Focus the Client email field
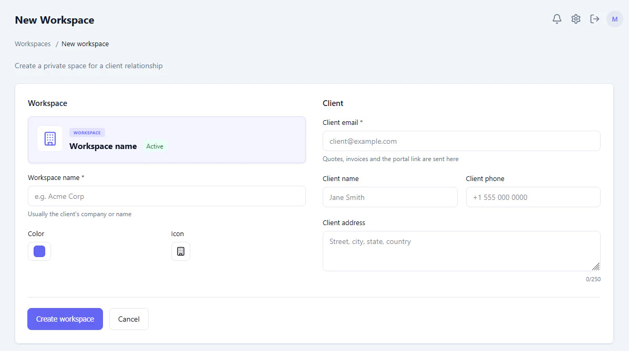Viewport: 629px width, 351px height. [461, 141]
